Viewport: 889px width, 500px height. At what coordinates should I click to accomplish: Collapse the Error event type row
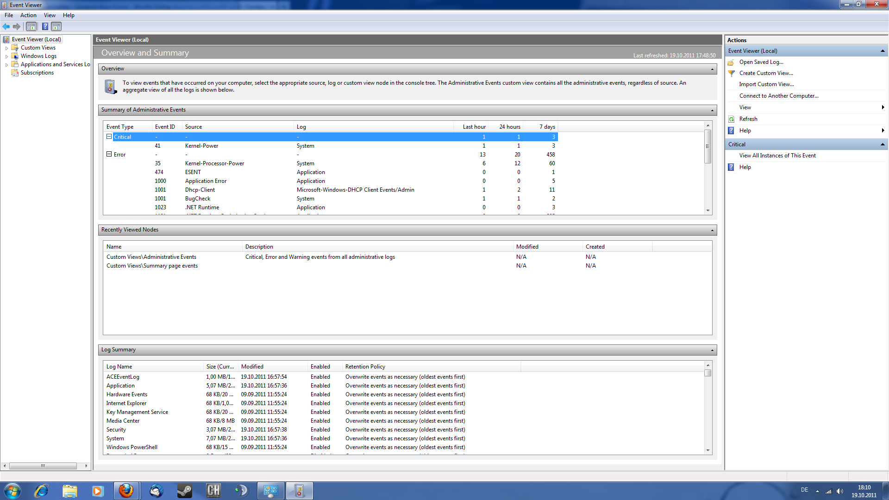point(109,154)
